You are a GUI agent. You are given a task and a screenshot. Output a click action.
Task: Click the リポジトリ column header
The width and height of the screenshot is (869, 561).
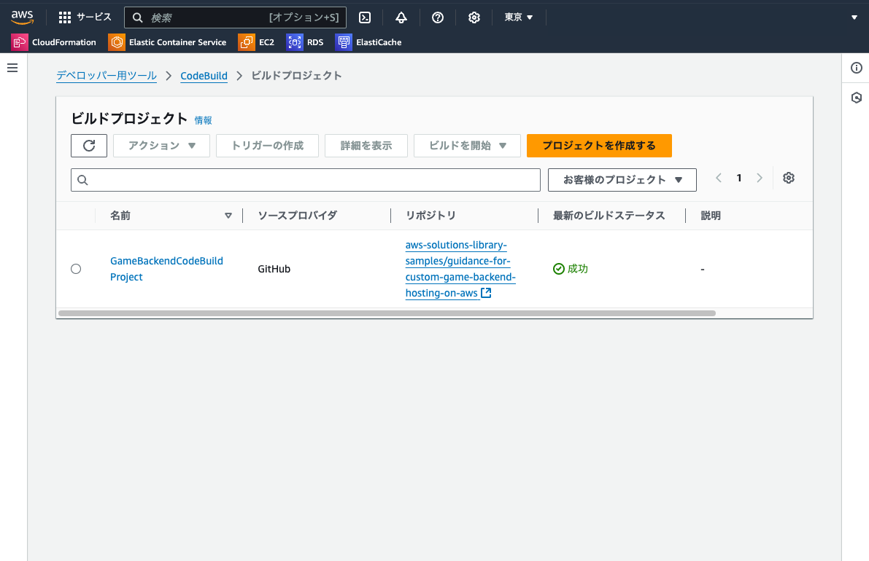pos(430,216)
